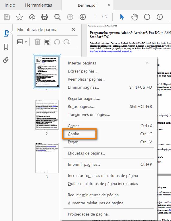The image size is (171, 221).
Task: Switch to the Inicio tab
Action: click(10, 5)
